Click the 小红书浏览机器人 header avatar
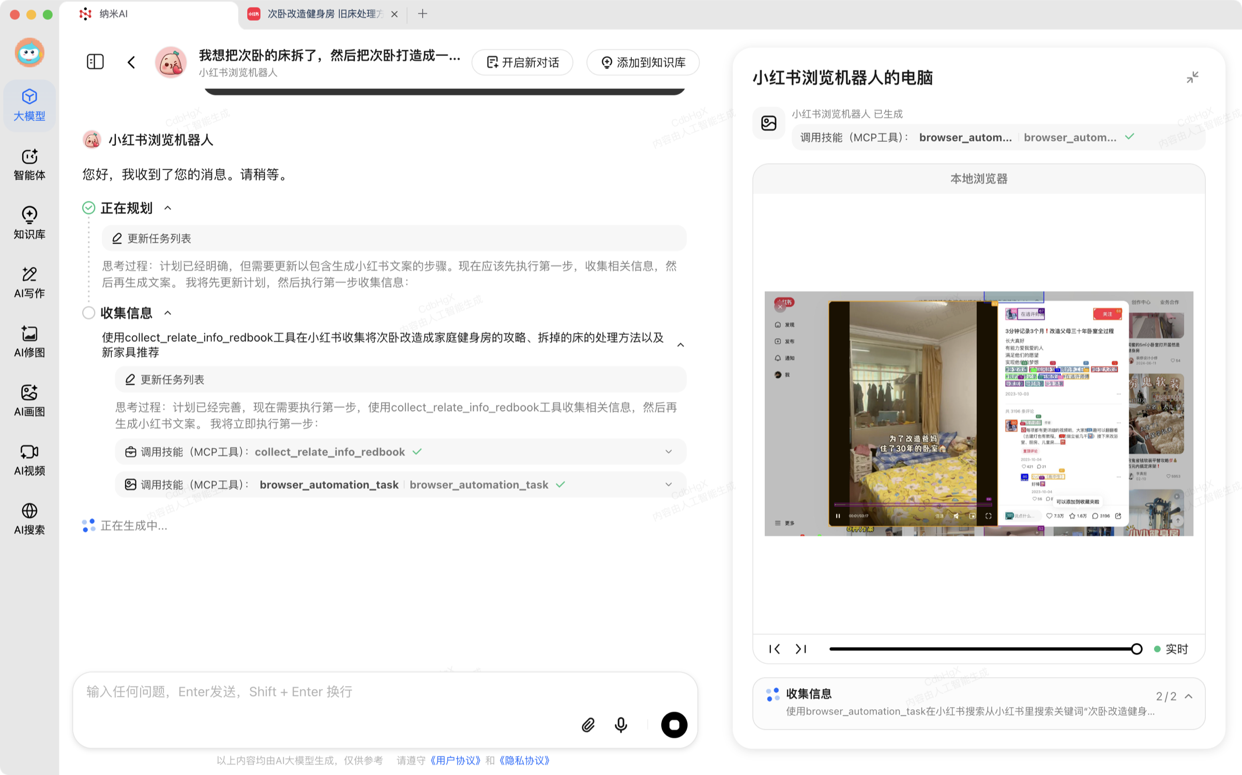This screenshot has width=1242, height=775. (171, 63)
